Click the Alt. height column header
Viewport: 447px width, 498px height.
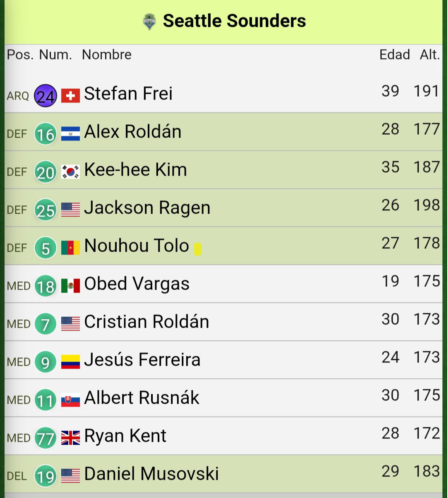tap(430, 55)
